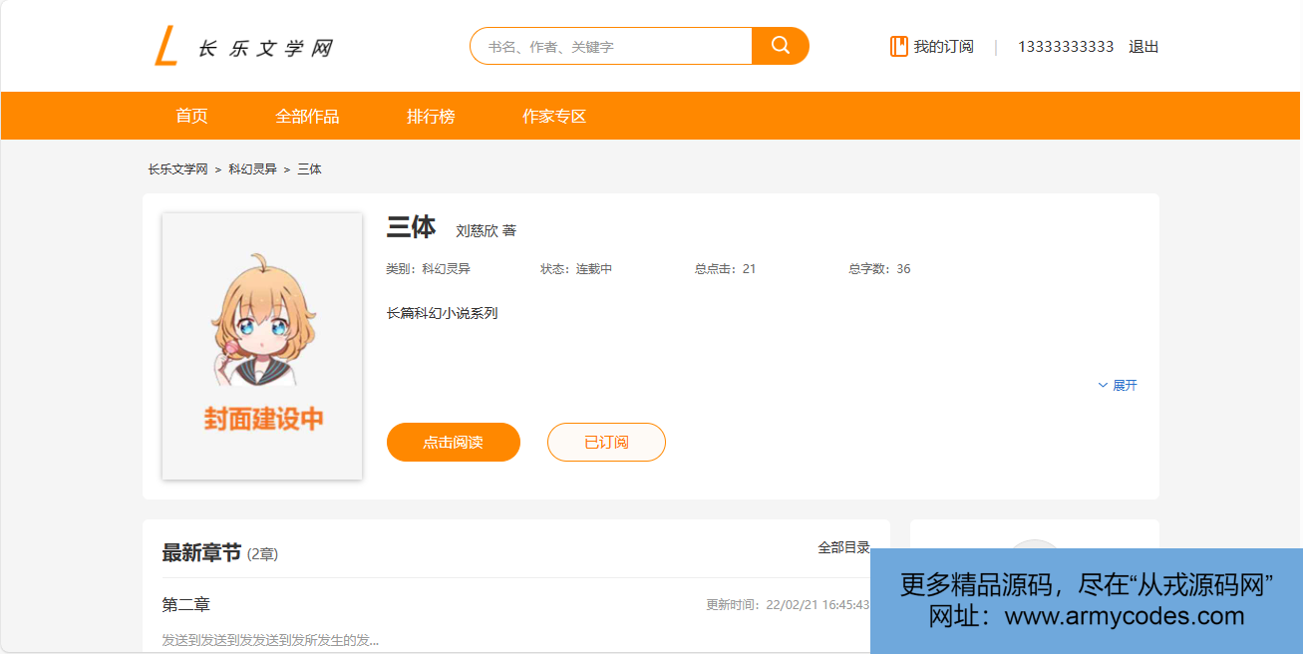Click the 点击阅读 button

tap(454, 443)
